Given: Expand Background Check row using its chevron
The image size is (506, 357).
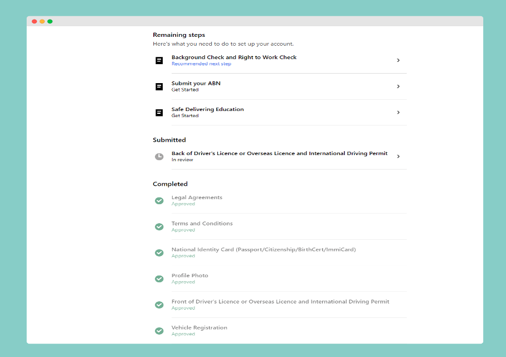Looking at the screenshot, I should click(x=398, y=60).
